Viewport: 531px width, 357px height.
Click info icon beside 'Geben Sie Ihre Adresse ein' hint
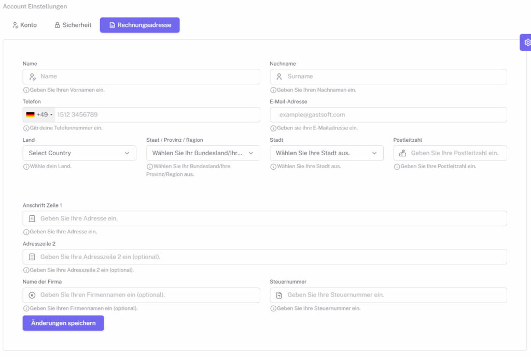coord(26,232)
